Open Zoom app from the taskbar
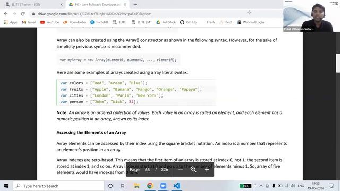Image resolution: width=340 pixels, height=191 pixels. pyautogui.click(x=163, y=186)
